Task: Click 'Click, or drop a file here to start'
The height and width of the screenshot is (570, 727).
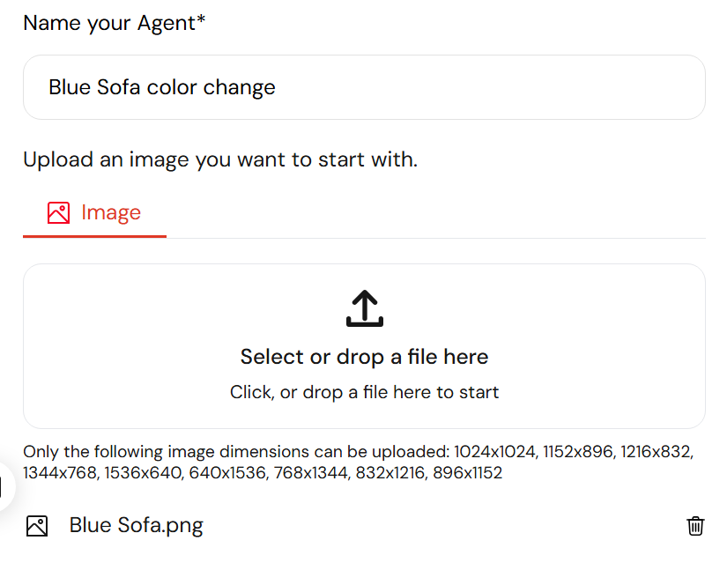Action: coord(365,392)
